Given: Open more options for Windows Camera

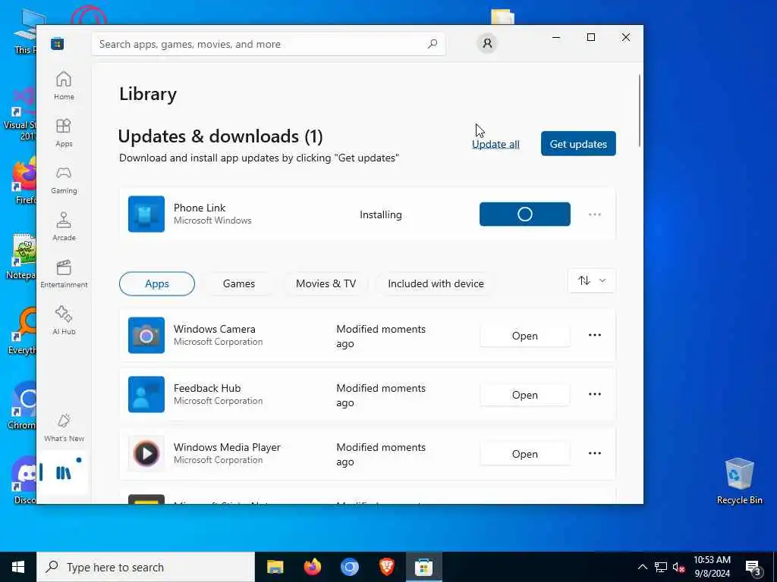Looking at the screenshot, I should coord(595,335).
